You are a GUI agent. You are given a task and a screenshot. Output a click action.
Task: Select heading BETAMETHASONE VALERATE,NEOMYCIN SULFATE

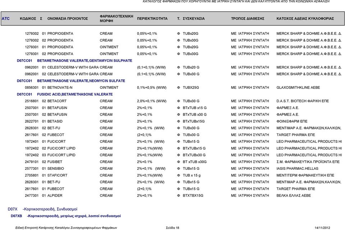(x=81, y=81)
